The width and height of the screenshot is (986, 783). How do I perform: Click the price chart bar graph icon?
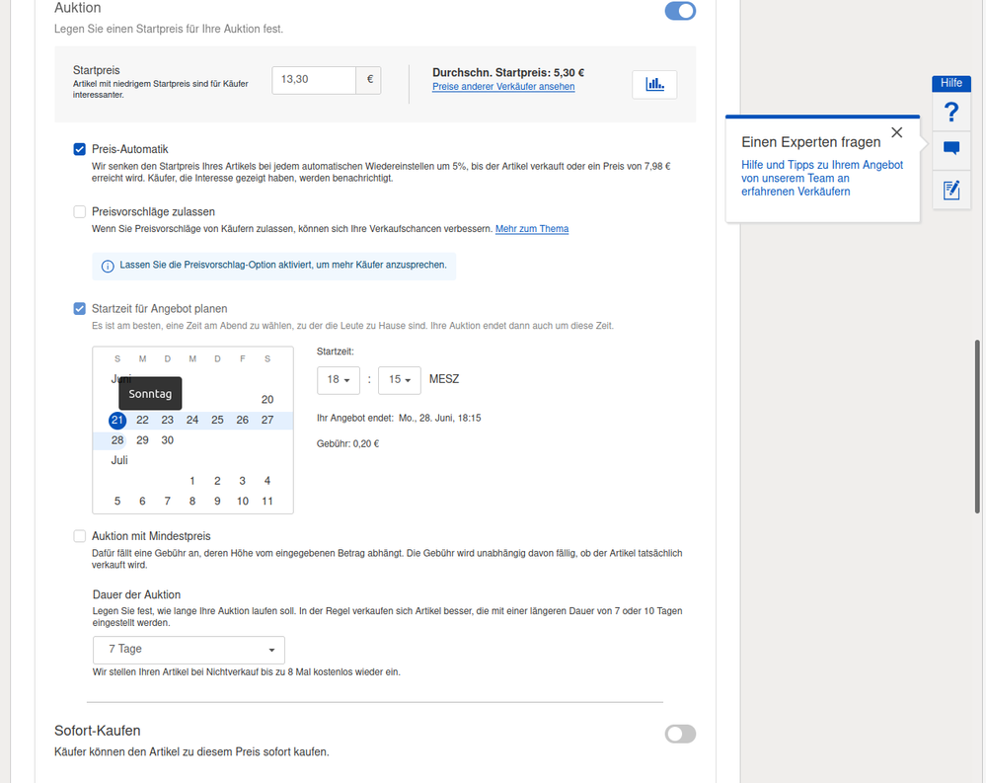click(x=654, y=85)
